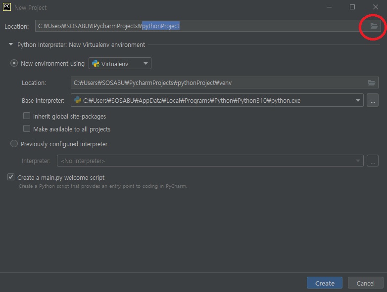387x292 pixels.
Task: Click the Cancel button
Action: point(366,283)
